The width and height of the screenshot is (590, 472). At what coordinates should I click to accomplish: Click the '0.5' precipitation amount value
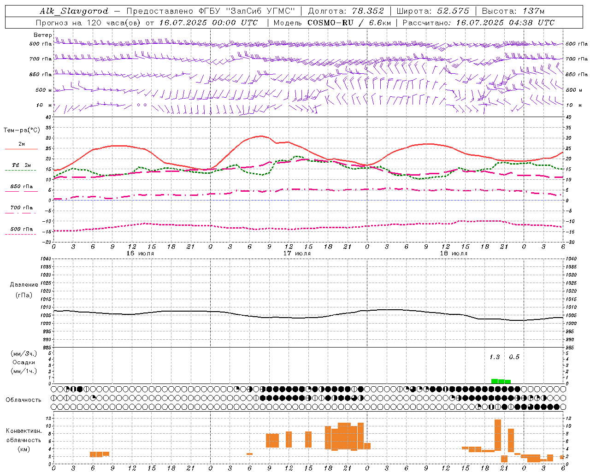point(514,357)
